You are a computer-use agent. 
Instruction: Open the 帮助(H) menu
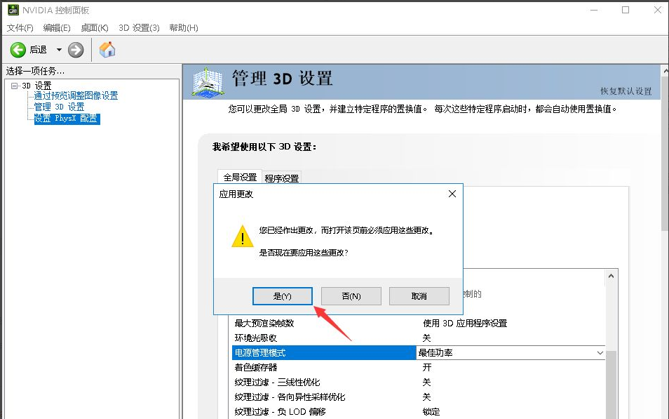tap(184, 28)
